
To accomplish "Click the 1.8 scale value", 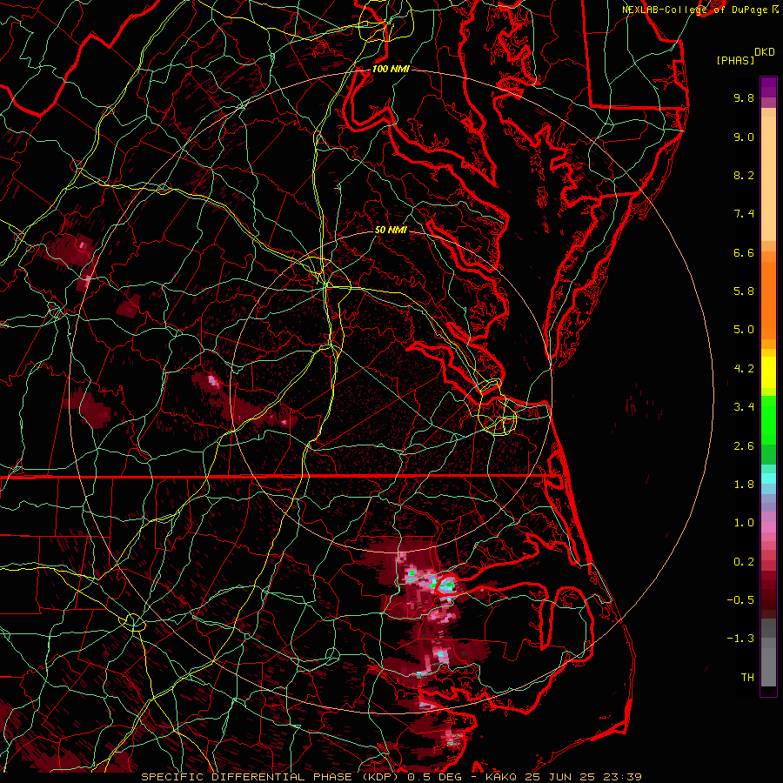I will 744,485.
